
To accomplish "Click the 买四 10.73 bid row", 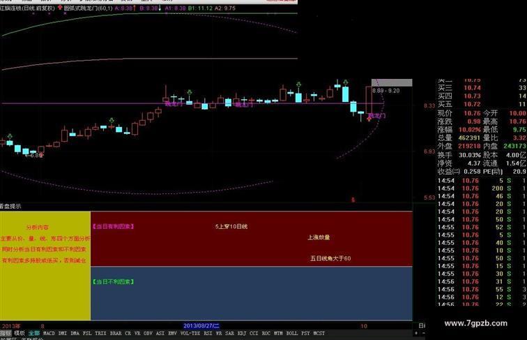I will (481, 96).
